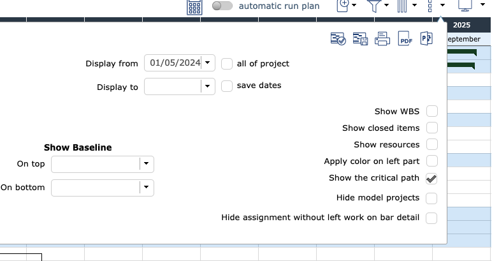
Task: Tick the Show resources checkbox
Action: click(431, 145)
